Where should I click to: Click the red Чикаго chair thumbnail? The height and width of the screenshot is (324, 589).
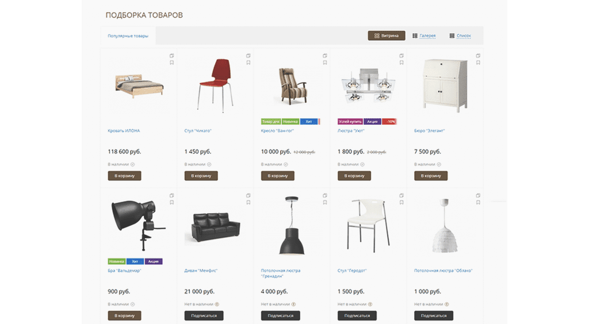pyautogui.click(x=215, y=86)
